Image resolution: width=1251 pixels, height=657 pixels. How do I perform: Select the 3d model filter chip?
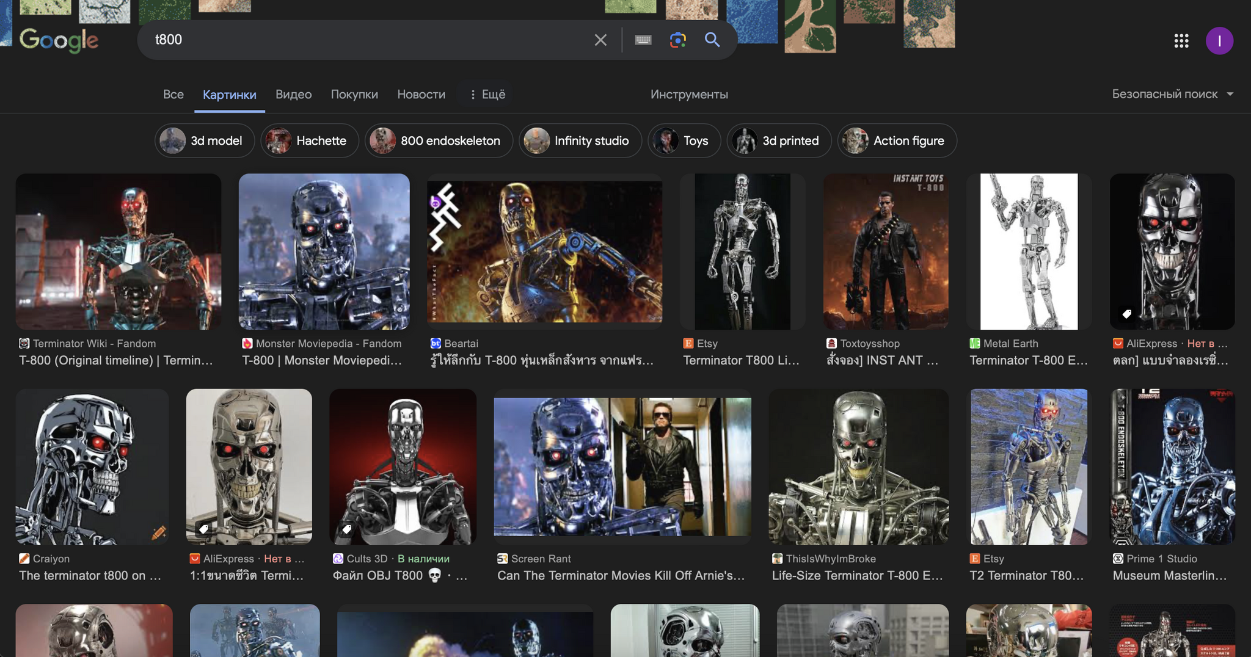[x=204, y=141]
